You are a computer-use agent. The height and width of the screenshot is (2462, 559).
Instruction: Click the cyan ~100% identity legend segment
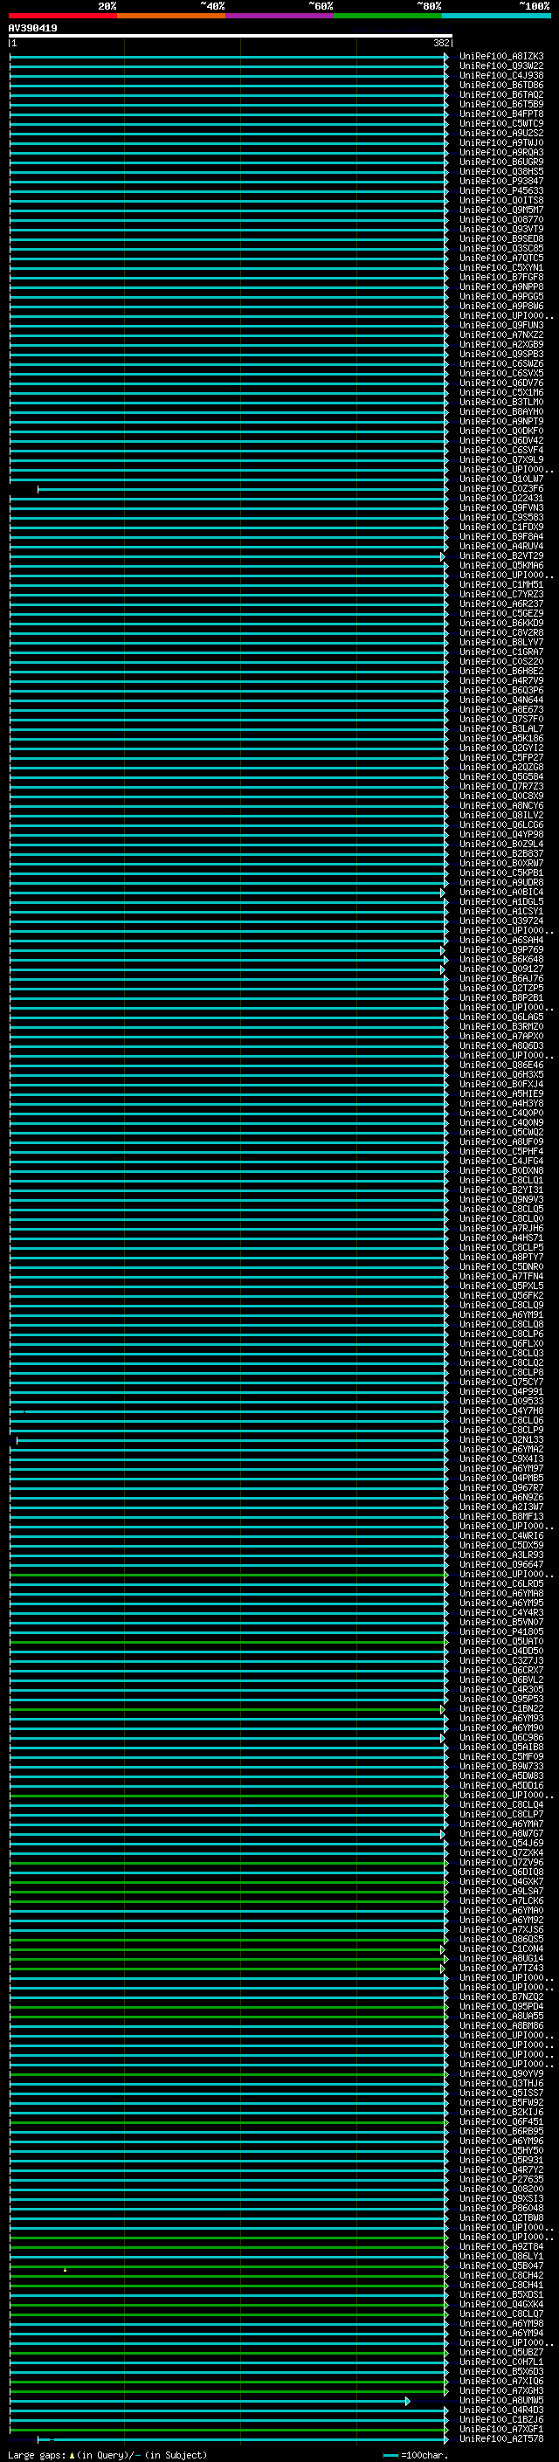tap(496, 16)
